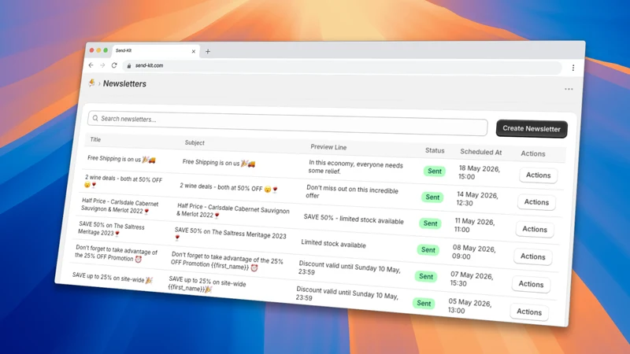Click the Title column header

(95, 139)
